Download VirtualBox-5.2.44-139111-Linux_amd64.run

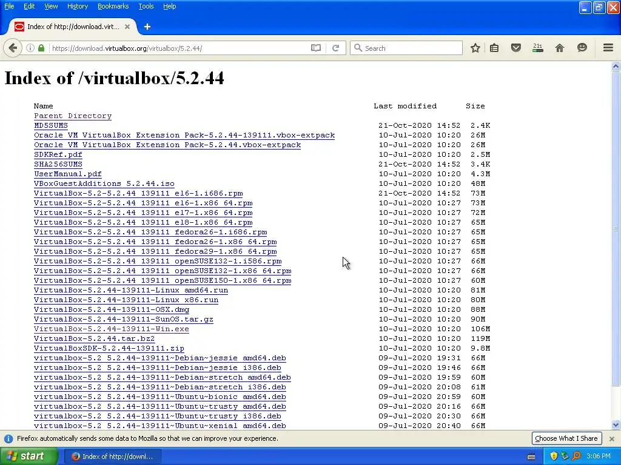click(131, 290)
